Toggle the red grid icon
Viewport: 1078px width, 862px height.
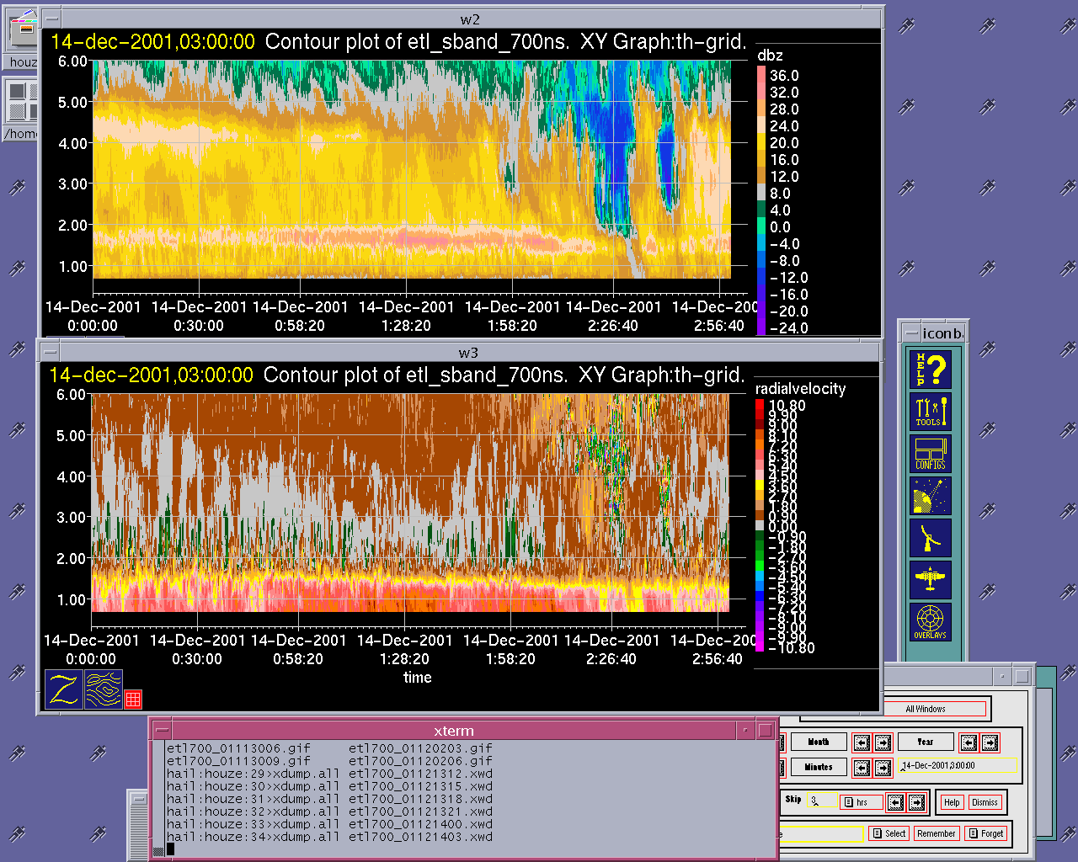point(133,699)
